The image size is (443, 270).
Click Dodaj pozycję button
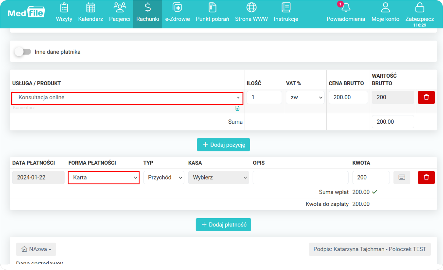(x=223, y=145)
